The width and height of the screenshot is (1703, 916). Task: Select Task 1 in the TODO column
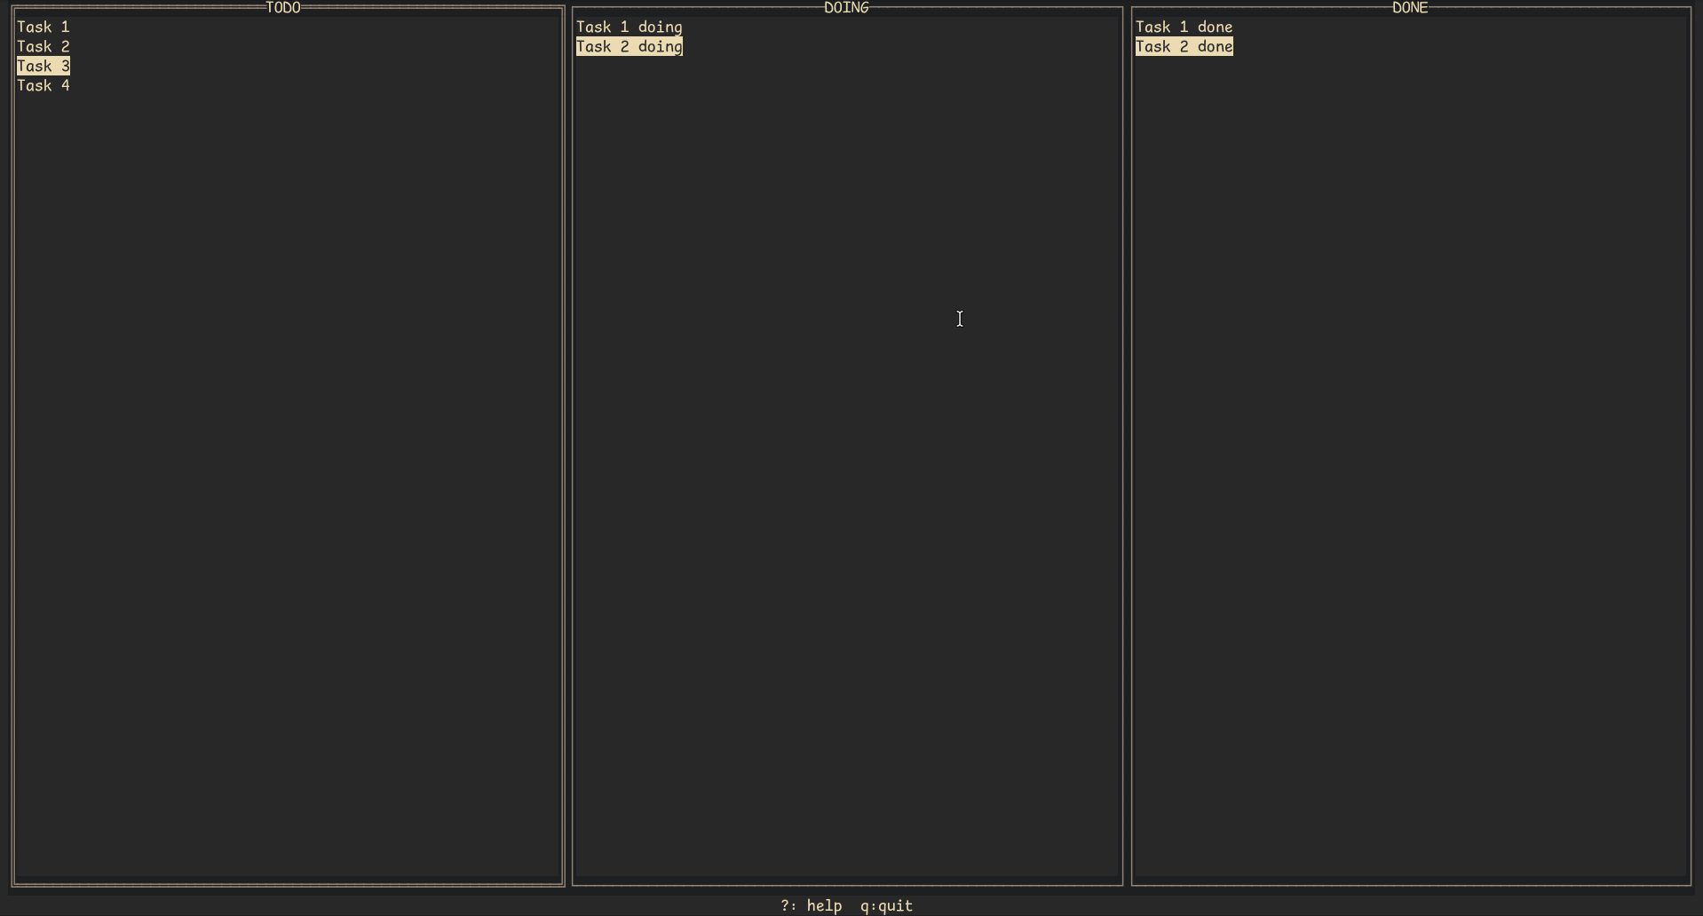click(x=44, y=28)
